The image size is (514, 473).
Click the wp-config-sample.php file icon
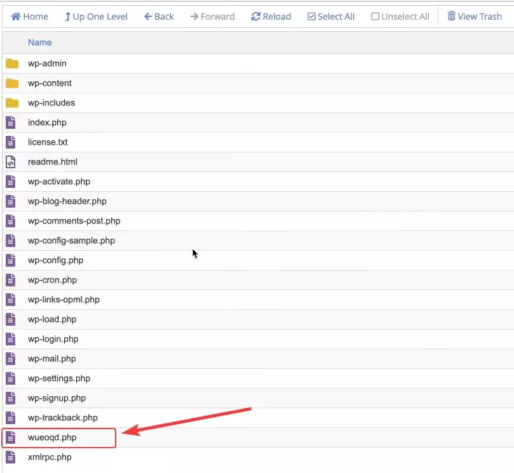(x=11, y=241)
